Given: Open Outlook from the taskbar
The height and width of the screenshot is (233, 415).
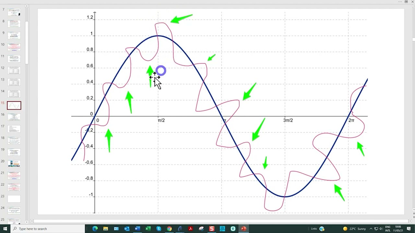Looking at the screenshot, I should pos(127,229).
